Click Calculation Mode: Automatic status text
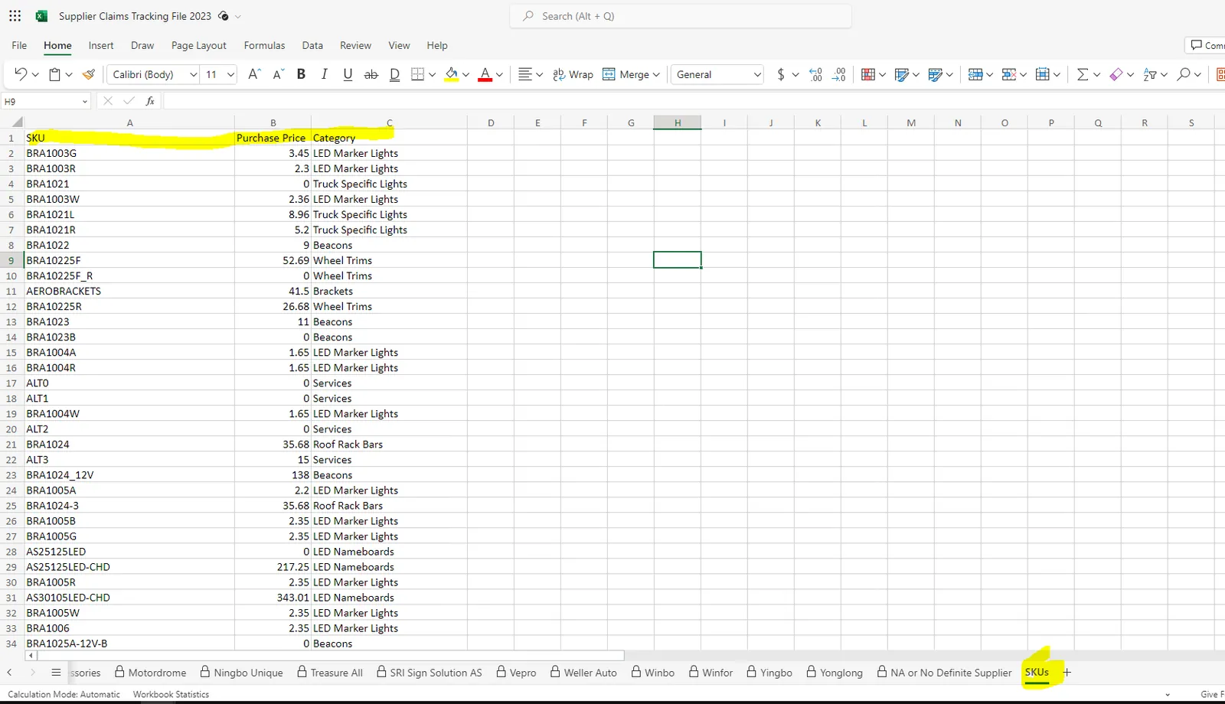The width and height of the screenshot is (1225, 704). pos(64,694)
